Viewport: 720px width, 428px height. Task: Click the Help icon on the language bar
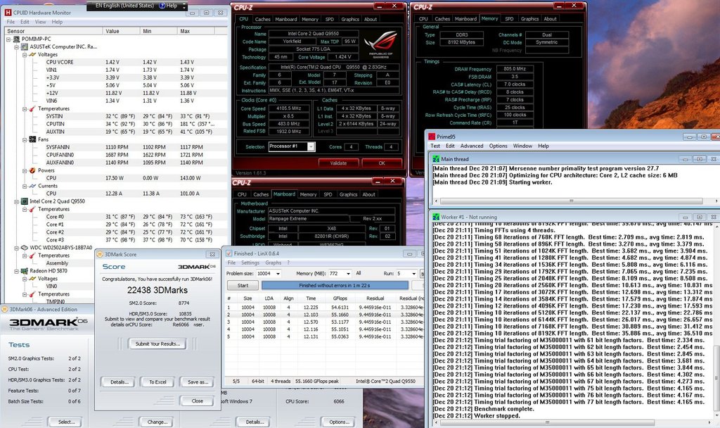click(x=163, y=6)
